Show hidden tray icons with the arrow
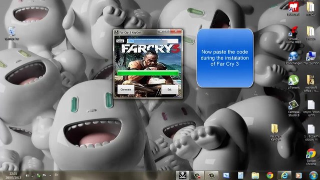Screen dimensions: 320x180 50,175
